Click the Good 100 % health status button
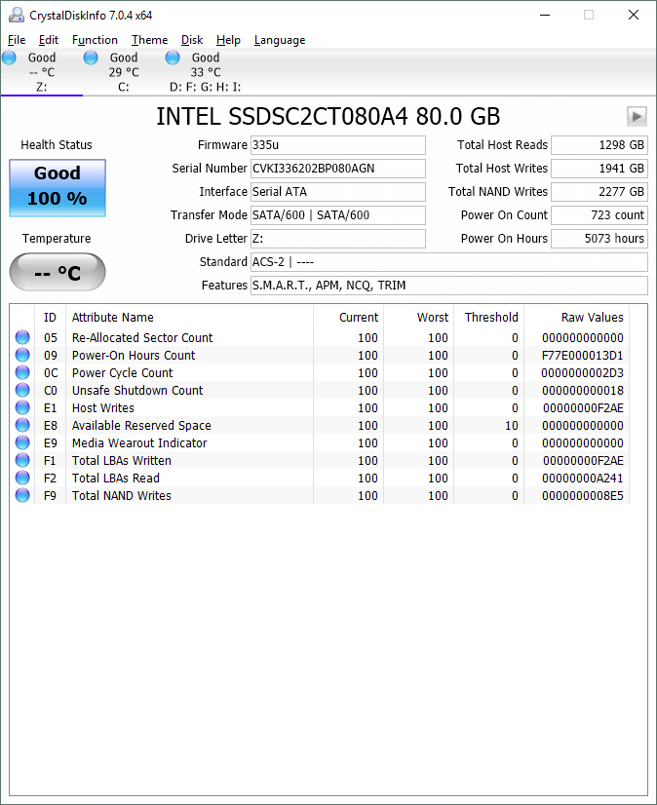This screenshot has width=657, height=805. click(58, 187)
